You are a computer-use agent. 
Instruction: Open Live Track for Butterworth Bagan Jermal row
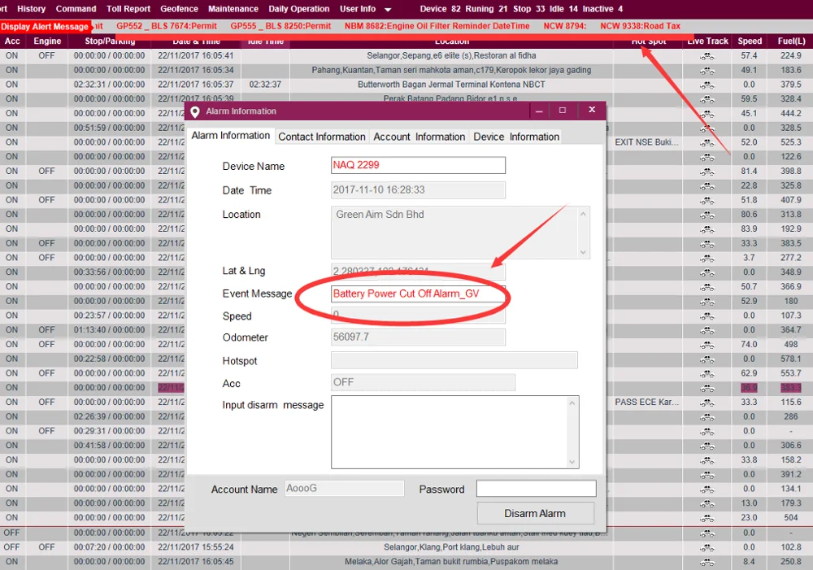point(707,85)
